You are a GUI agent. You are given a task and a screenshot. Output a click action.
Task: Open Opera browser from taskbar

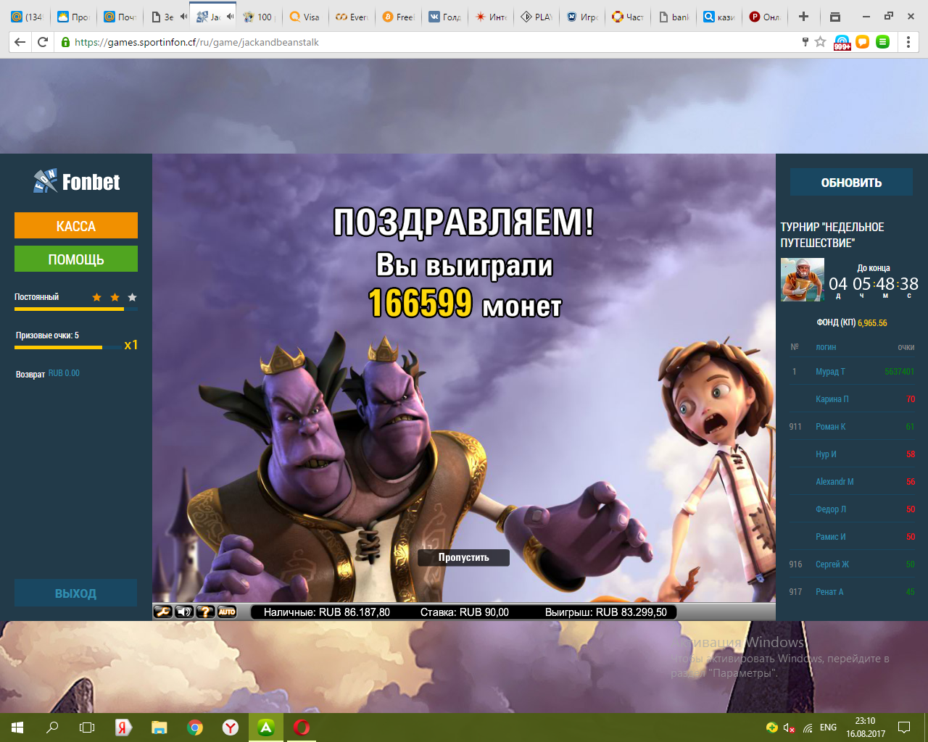(302, 728)
